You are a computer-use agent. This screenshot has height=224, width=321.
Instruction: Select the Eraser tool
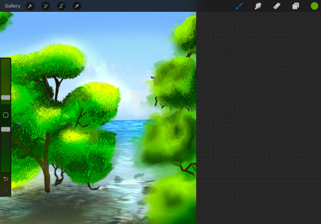pos(277,6)
